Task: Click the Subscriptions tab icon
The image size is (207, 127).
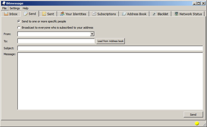Action: (x=94, y=14)
